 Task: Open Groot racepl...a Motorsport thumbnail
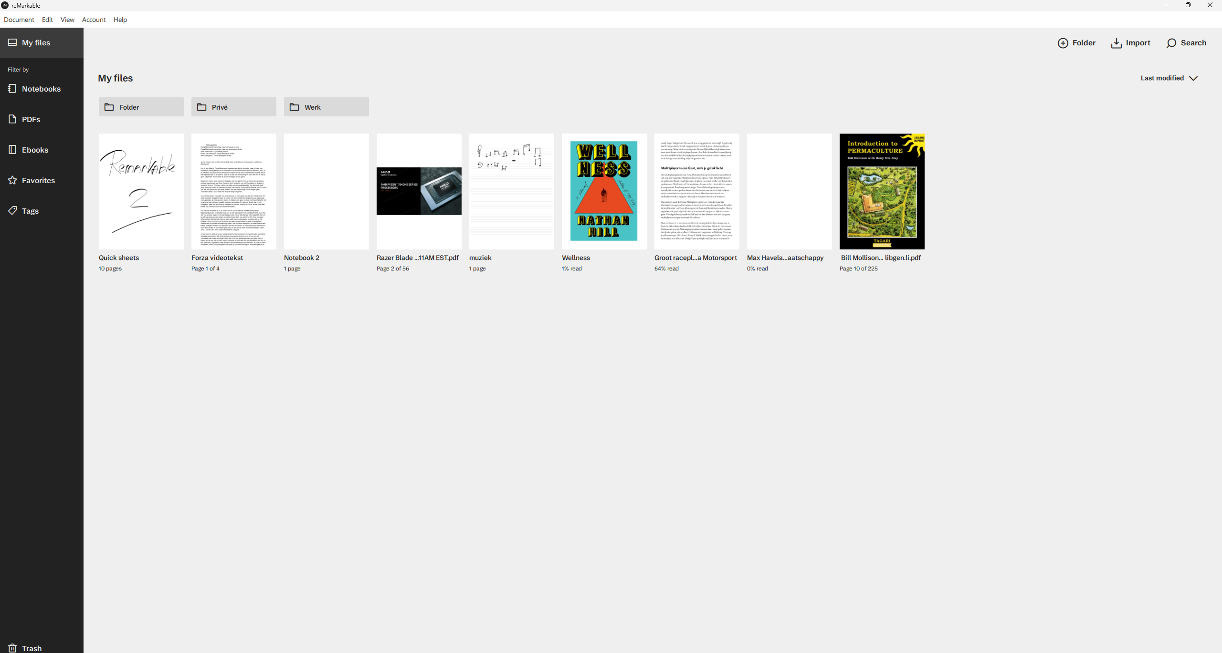click(x=697, y=191)
